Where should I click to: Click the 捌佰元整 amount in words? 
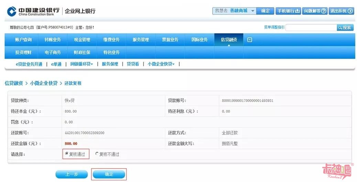230,144
